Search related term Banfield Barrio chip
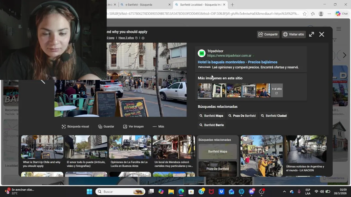This screenshot has width=351, height=197. (211, 125)
